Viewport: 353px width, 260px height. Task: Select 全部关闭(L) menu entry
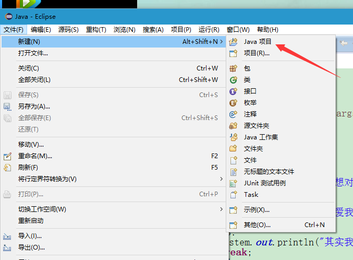coord(114,79)
